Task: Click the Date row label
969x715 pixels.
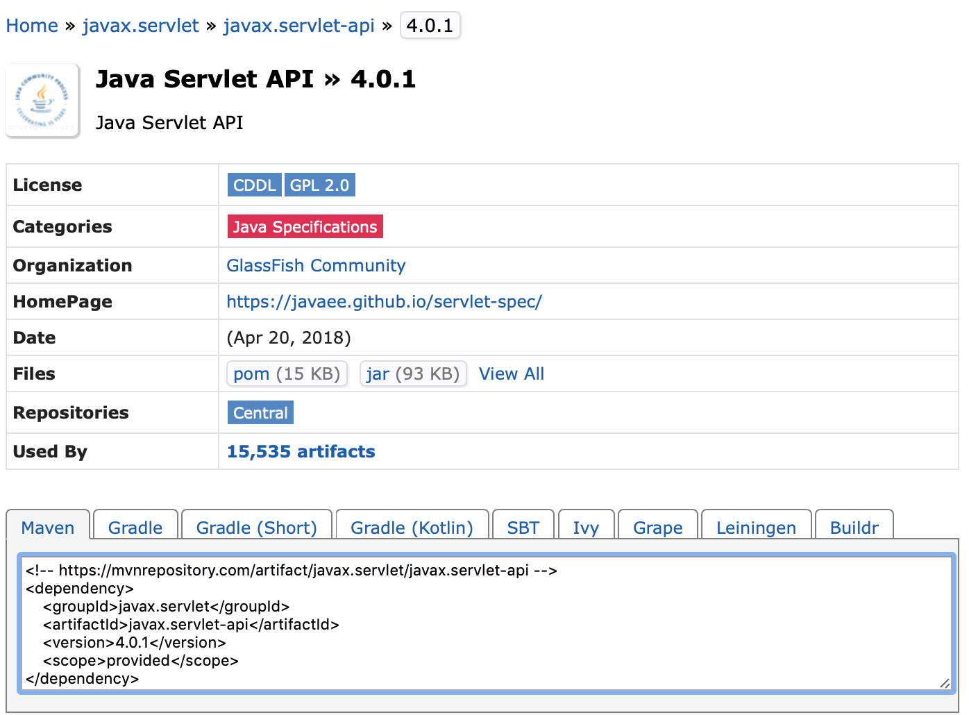Action: point(34,337)
